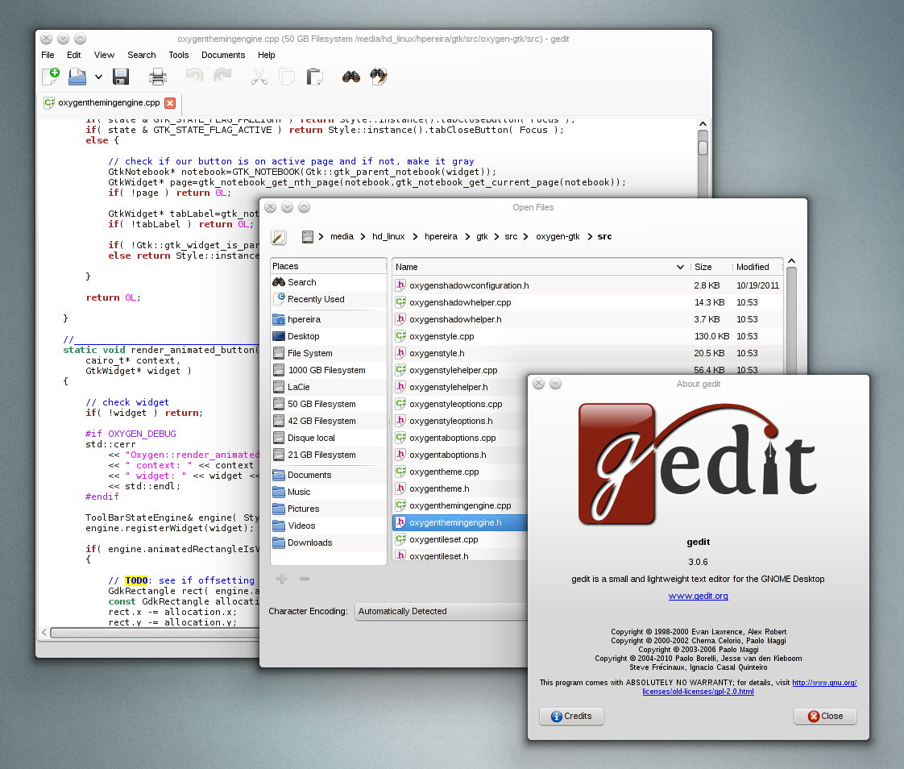Toggle the type-a-file-name pencil button

click(x=279, y=236)
